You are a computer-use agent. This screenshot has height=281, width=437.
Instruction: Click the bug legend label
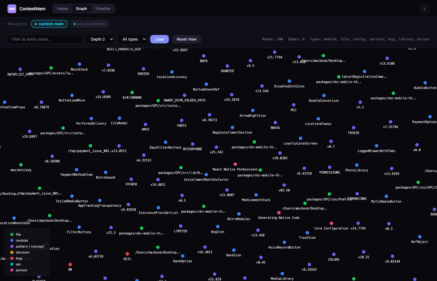pyautogui.click(x=19, y=258)
